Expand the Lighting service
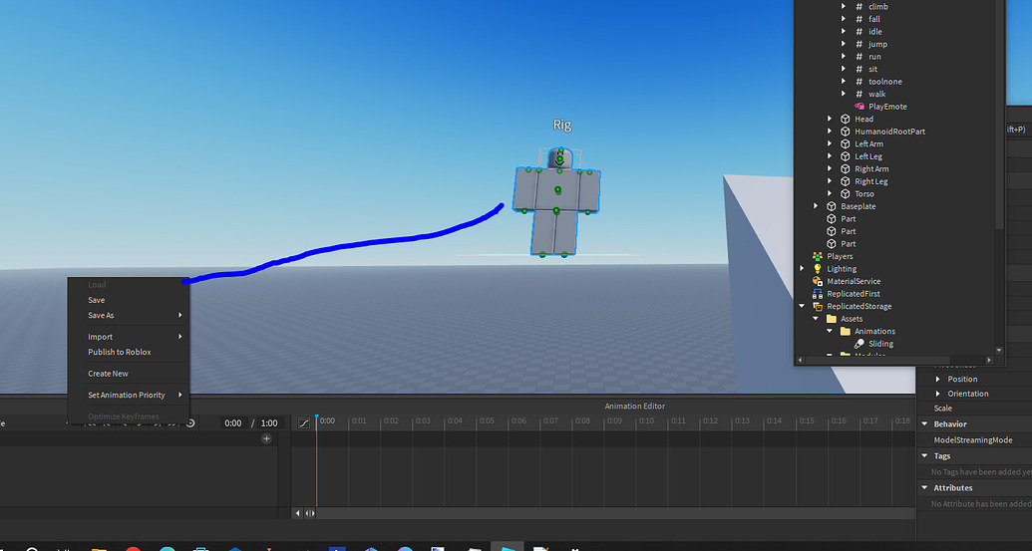The image size is (1032, 551). 802,269
